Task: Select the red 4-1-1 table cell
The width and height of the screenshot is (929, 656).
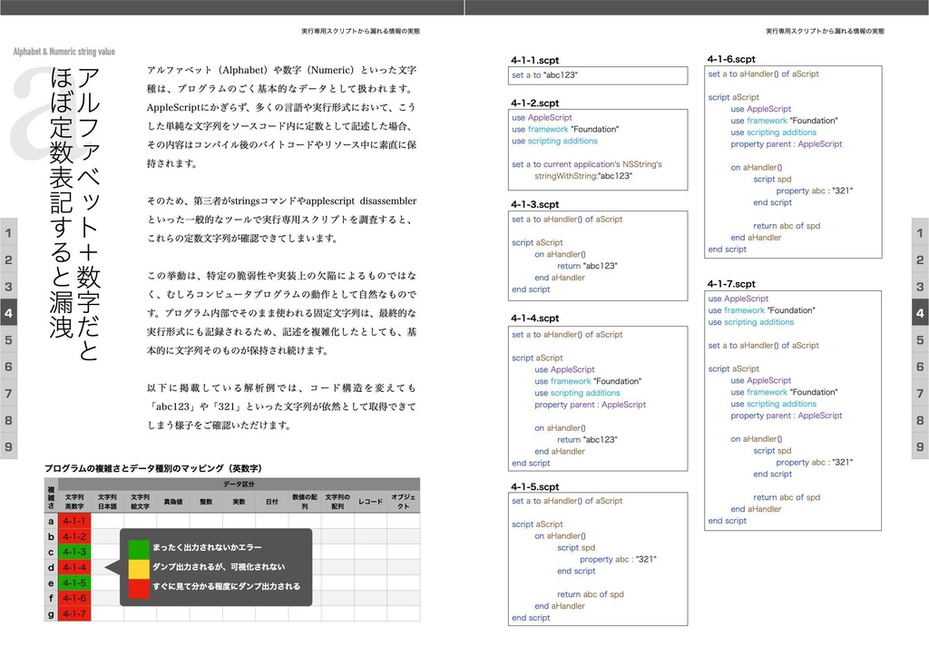Action: tap(74, 523)
